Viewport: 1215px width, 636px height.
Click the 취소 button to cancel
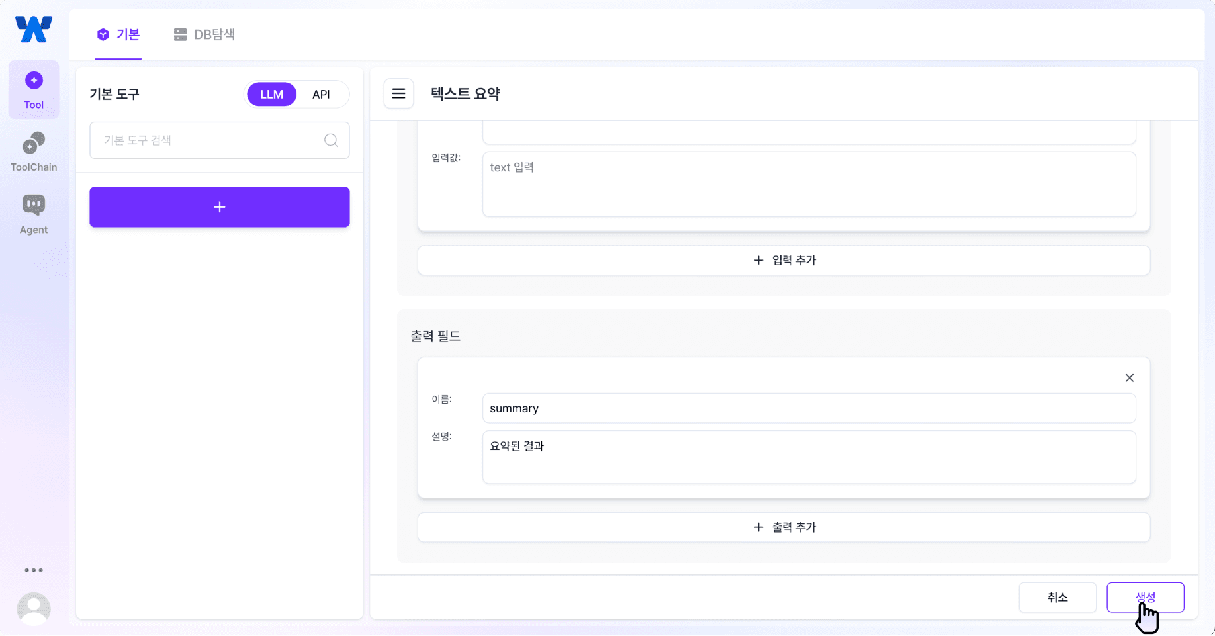(x=1057, y=597)
